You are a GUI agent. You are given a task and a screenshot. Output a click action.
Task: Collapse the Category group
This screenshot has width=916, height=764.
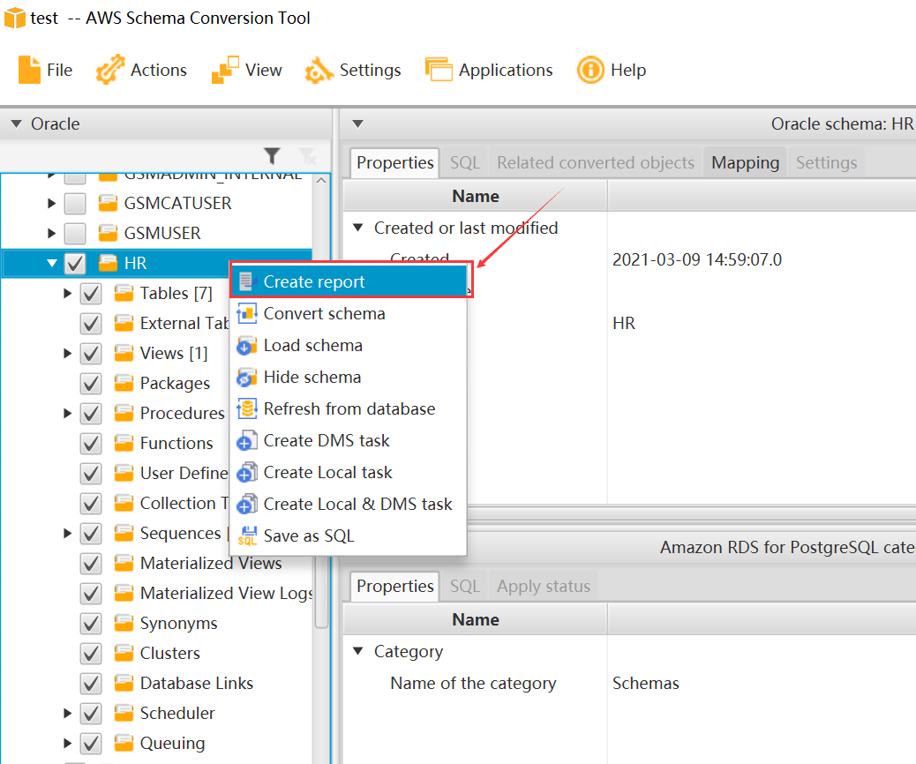(358, 651)
